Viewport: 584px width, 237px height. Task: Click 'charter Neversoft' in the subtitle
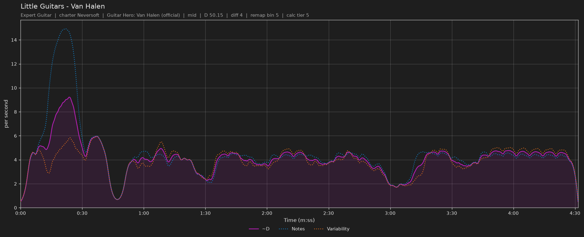click(x=79, y=15)
